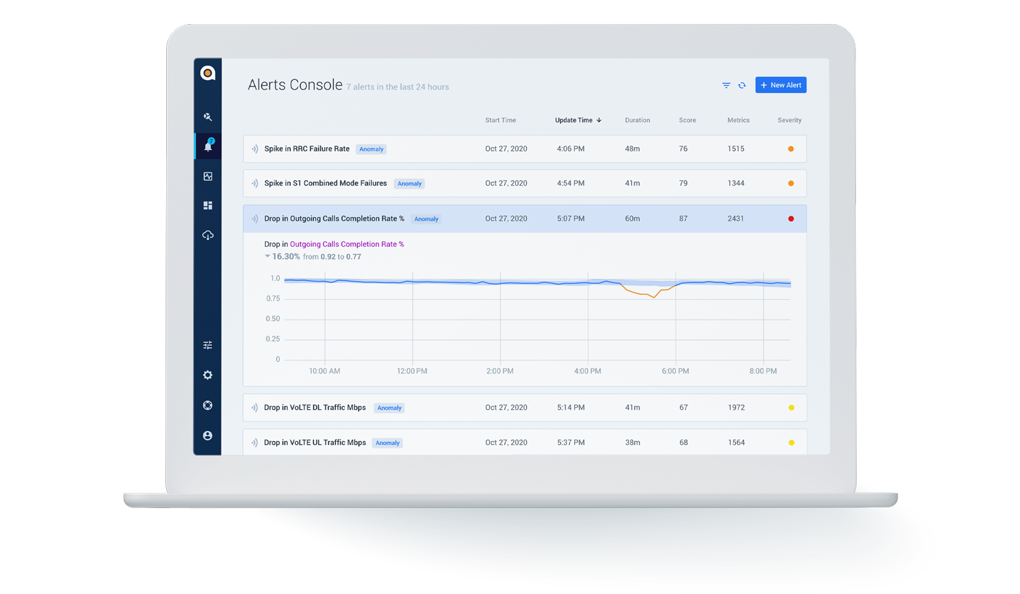1020x594 pixels.
Task: Open the settings gear icon in sidebar
Action: click(x=208, y=375)
